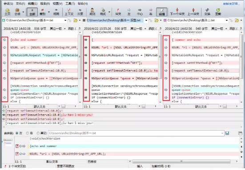245x170 pixels.
Task: Click the output pane horizontal scrollbar
Action: [181, 161]
